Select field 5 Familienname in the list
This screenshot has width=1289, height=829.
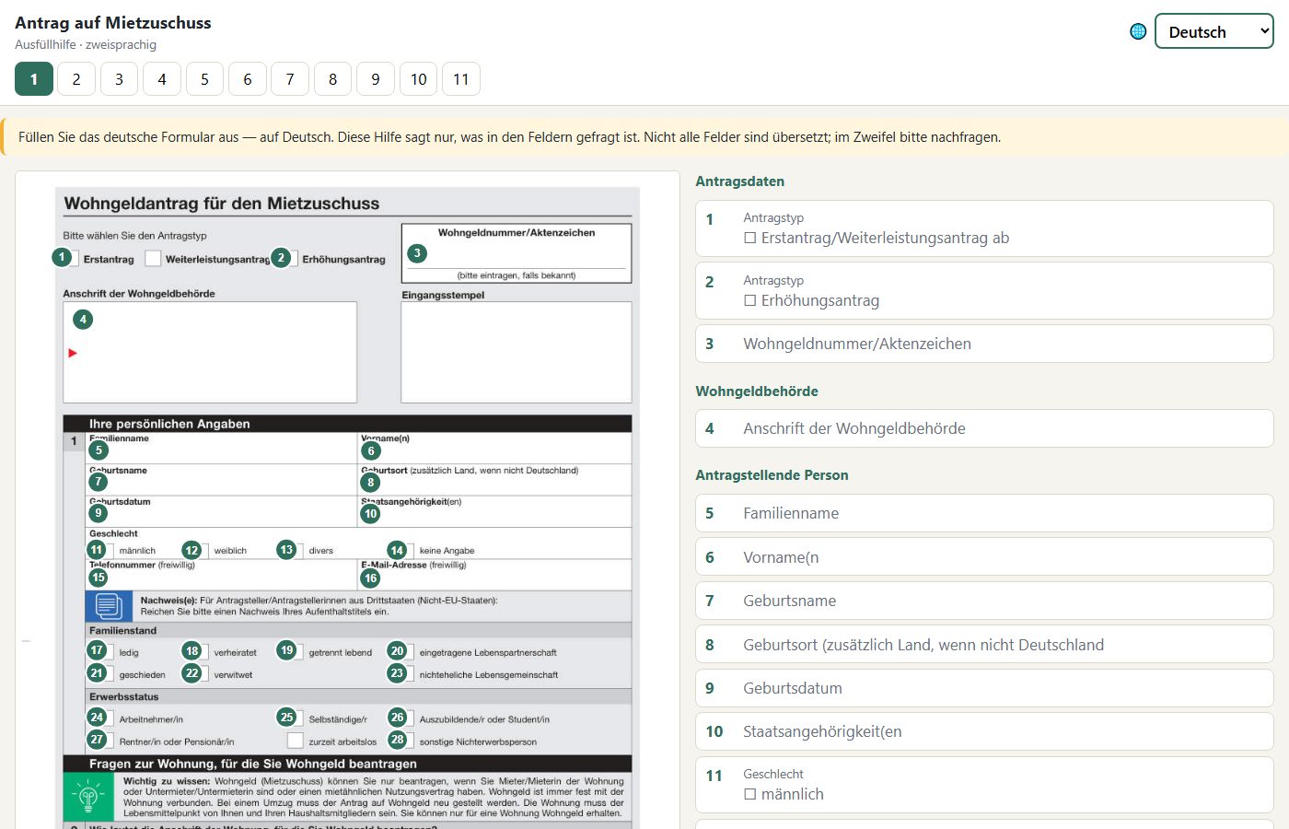[984, 513]
